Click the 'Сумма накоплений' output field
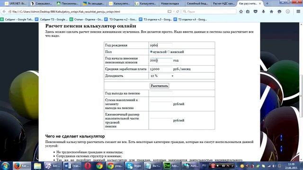 coord(161,104)
